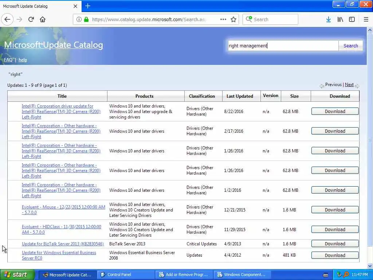Sort results by Last Updated column header

point(240,96)
